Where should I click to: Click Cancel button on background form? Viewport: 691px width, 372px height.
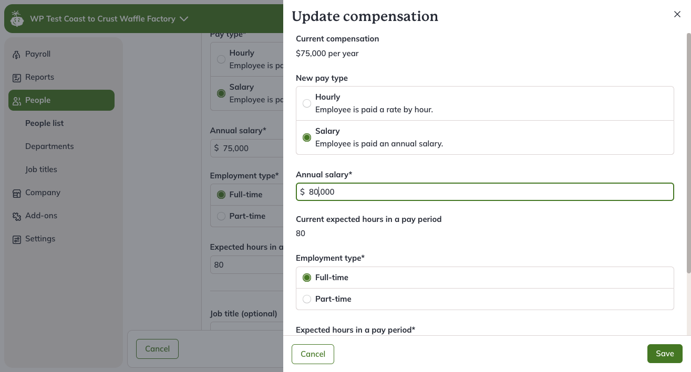point(157,349)
